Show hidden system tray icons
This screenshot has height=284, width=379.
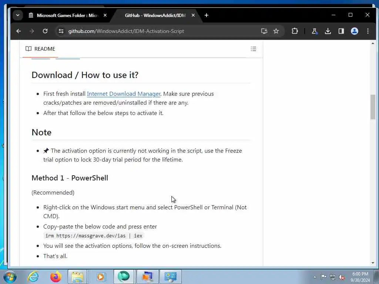point(315,277)
